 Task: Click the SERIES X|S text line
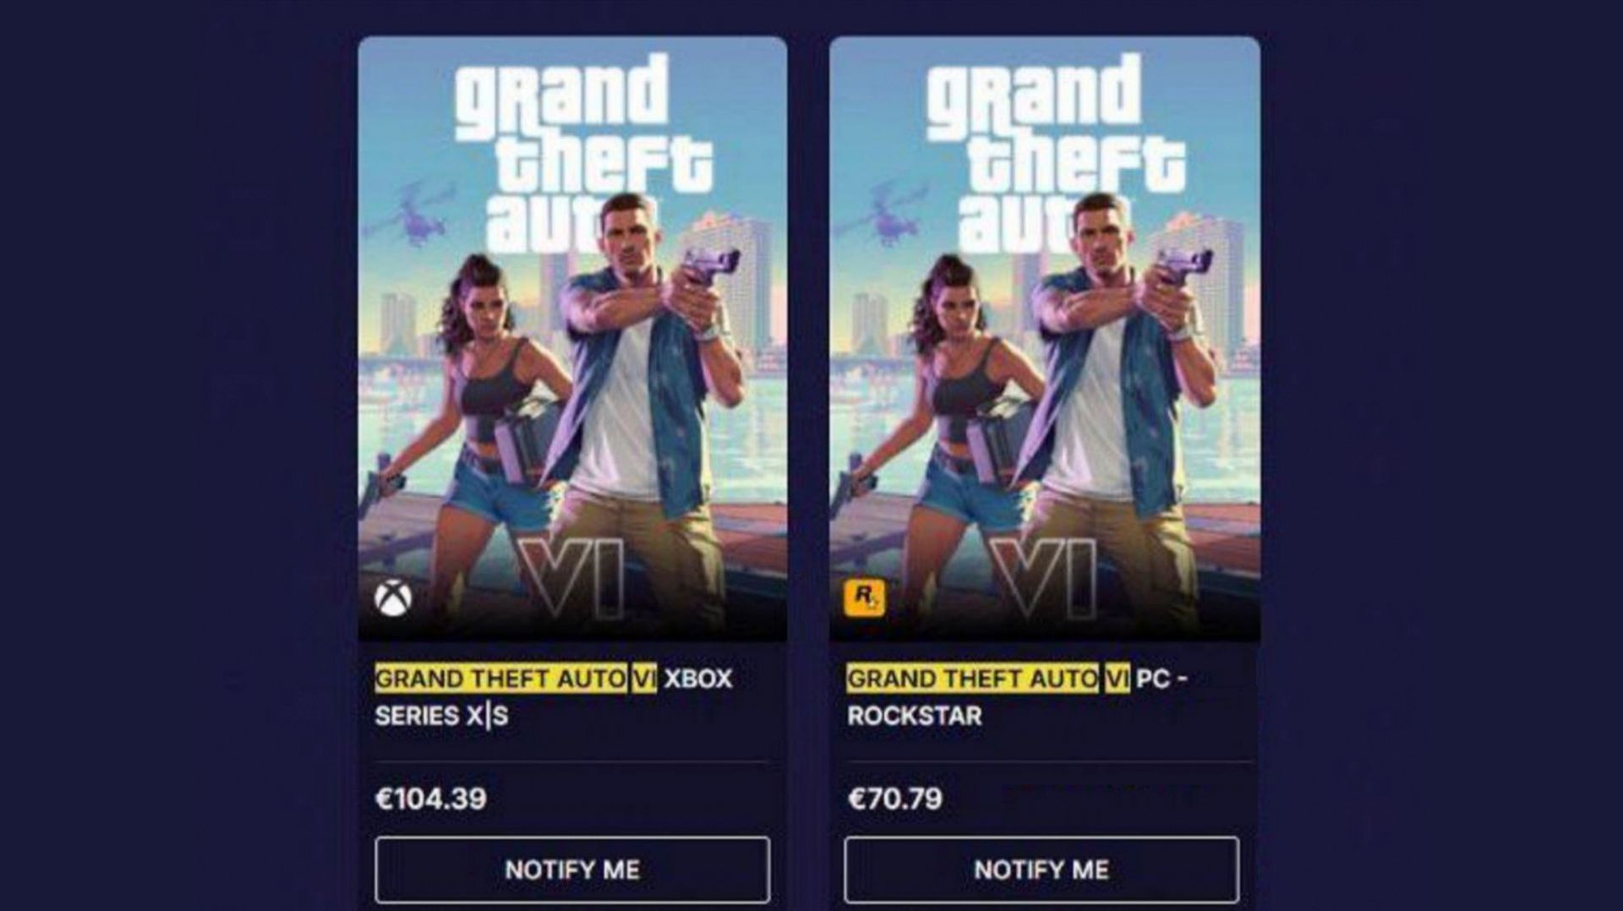[441, 716]
